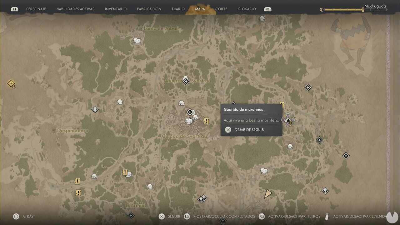The width and height of the screenshot is (400, 225).
Task: Select the lower of two stacked yellow markers southwest
Action: pyautogui.click(x=78, y=192)
